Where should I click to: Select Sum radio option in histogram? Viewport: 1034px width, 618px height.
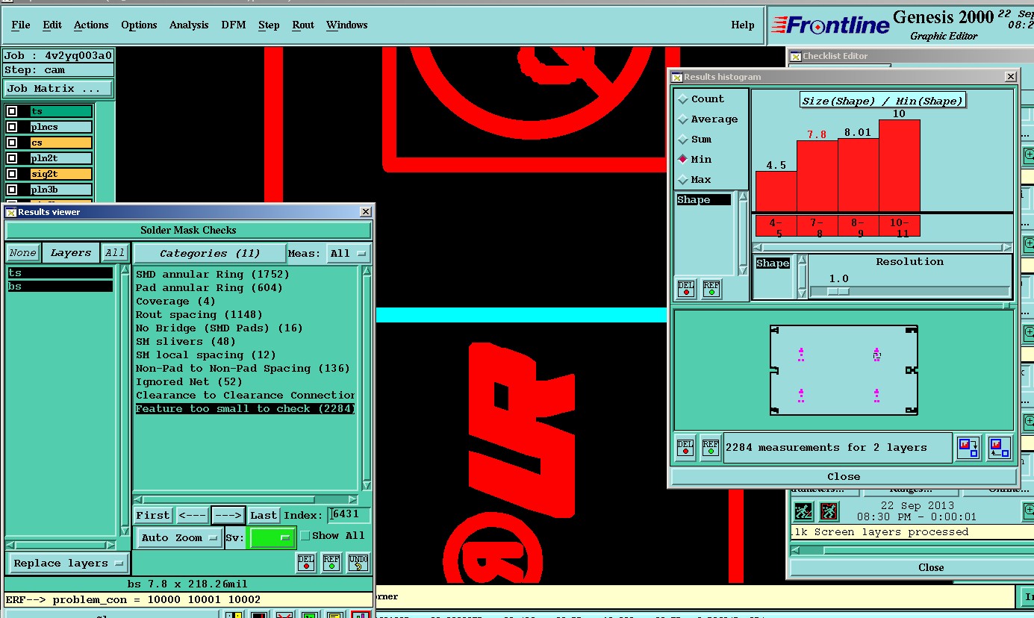tap(682, 139)
